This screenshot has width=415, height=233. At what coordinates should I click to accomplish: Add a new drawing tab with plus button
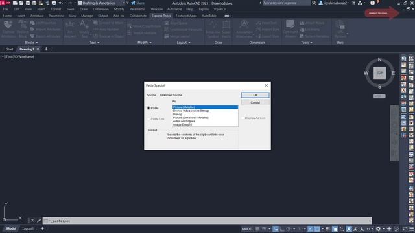tap(46, 49)
